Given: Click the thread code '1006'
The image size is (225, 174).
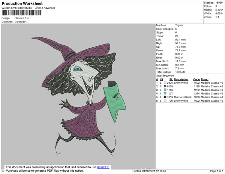Looking at the screenshot, I should click(x=197, y=97).
